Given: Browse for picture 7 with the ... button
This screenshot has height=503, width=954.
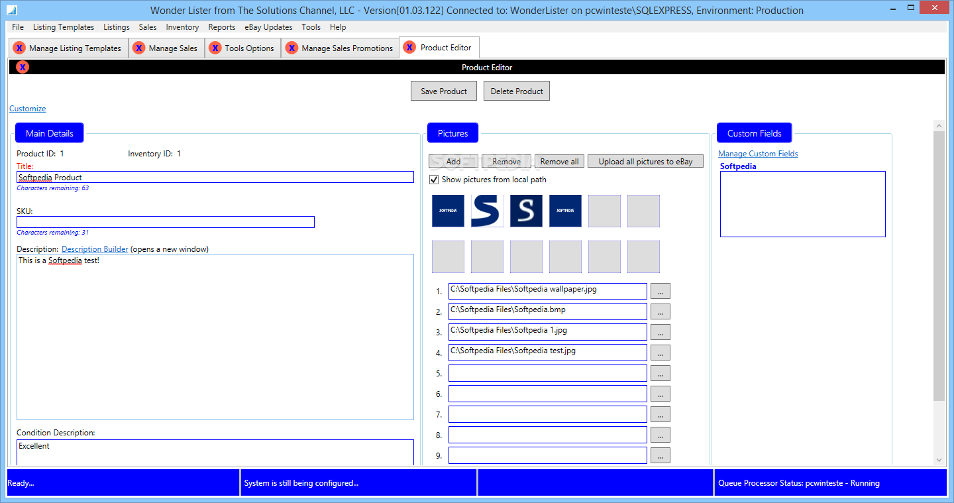Looking at the screenshot, I should (661, 414).
